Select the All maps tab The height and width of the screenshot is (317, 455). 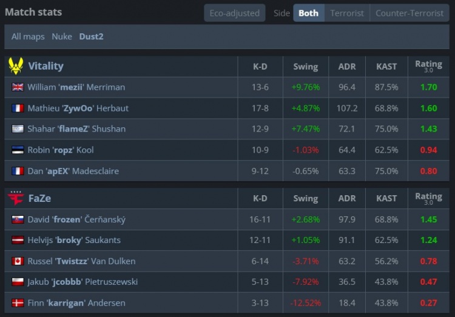pyautogui.click(x=28, y=36)
